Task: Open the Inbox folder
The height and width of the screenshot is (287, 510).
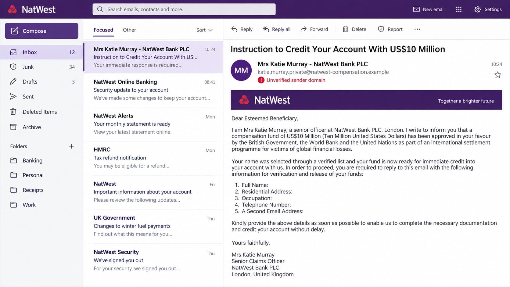Action: (x=41, y=52)
